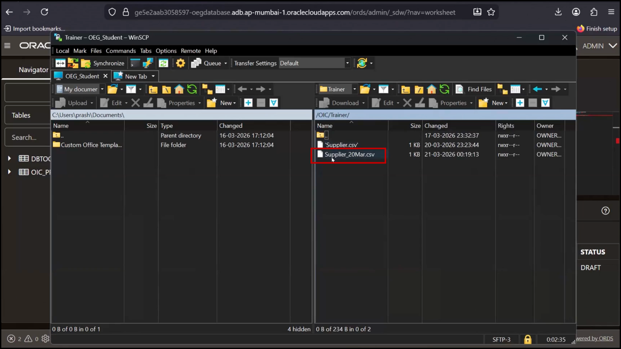Click local panel Select Files plus icon

248,103
